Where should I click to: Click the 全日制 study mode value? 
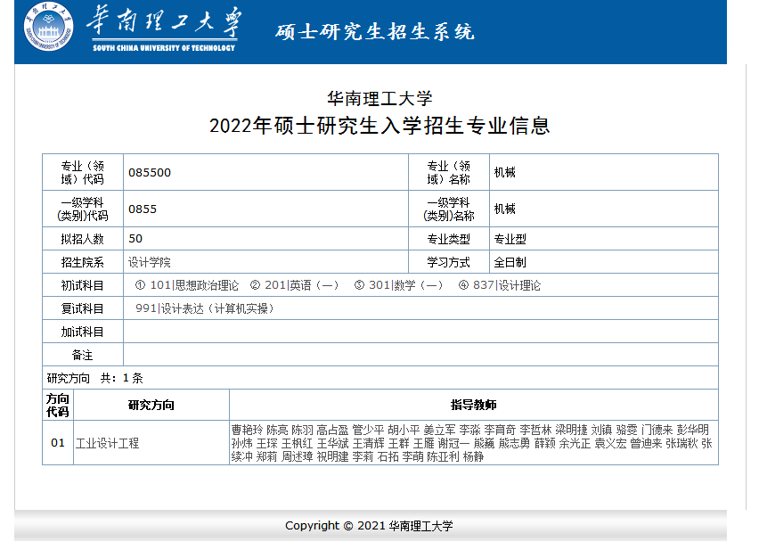[510, 262]
